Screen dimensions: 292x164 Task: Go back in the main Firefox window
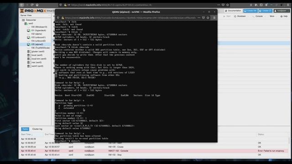tap(22, 5)
